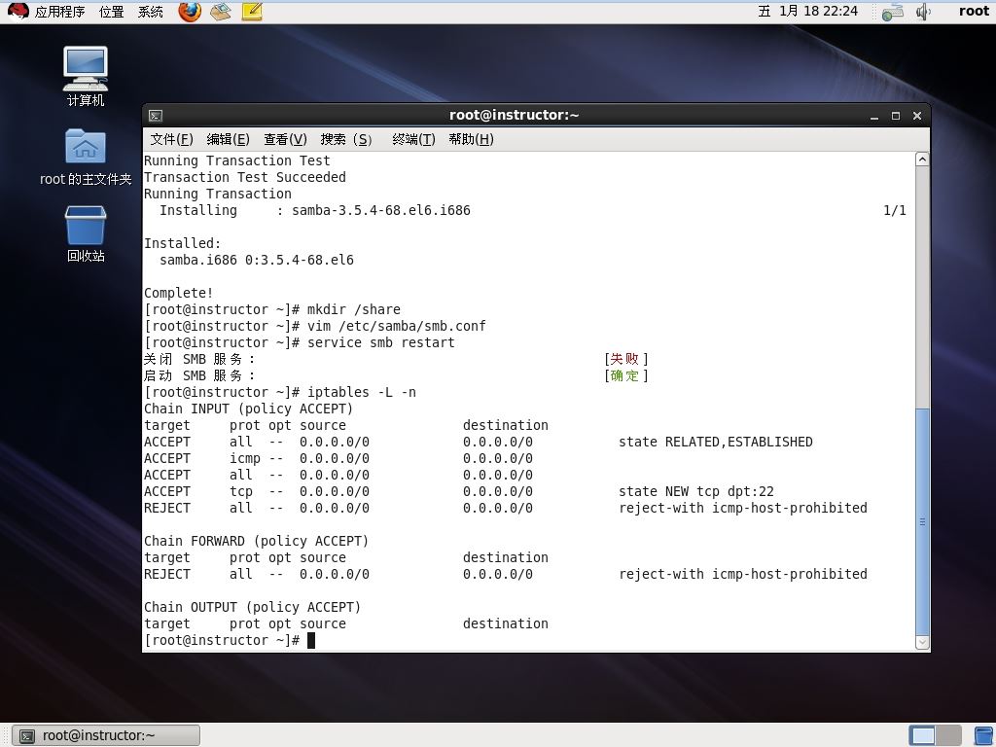Open the 计算机 desktop icon
996x747 pixels.
[86, 76]
